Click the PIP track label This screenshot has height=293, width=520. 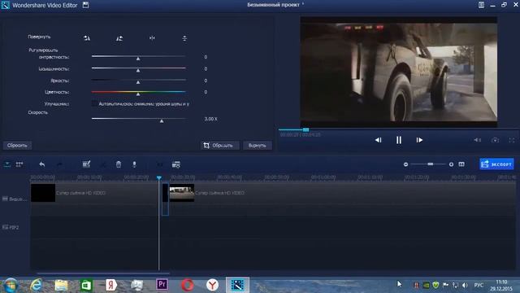point(11,228)
